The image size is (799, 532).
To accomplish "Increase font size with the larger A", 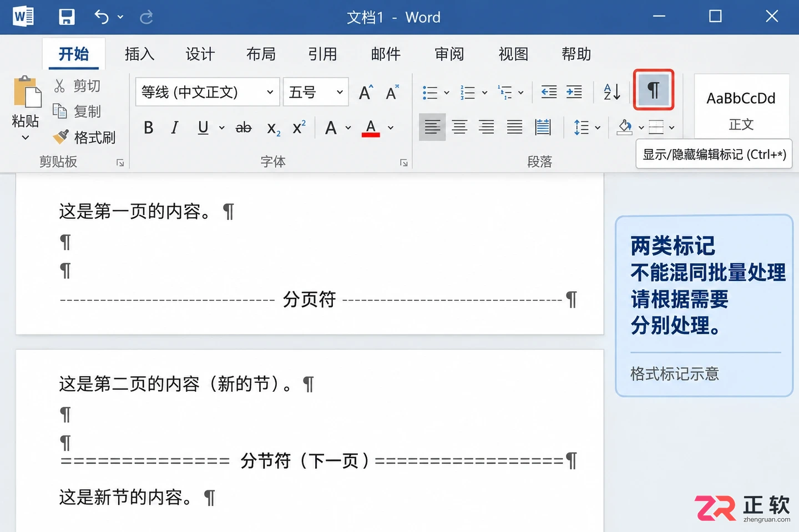I will (x=366, y=92).
